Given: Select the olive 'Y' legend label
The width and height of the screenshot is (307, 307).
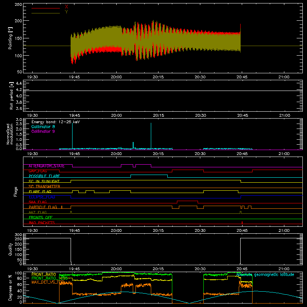Looking at the screenshot, I should [x=66, y=12].
